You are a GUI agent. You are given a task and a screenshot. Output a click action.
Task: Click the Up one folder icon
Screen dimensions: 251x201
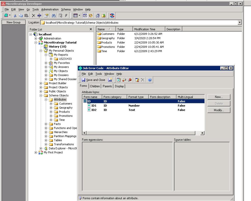click(104, 16)
